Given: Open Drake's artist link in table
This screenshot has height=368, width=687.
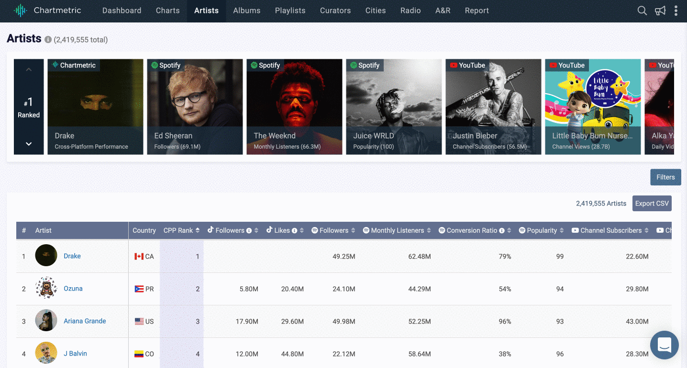Looking at the screenshot, I should click(72, 256).
